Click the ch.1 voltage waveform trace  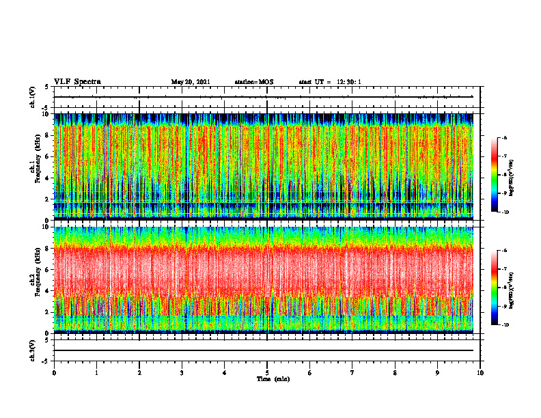pyautogui.click(x=264, y=96)
